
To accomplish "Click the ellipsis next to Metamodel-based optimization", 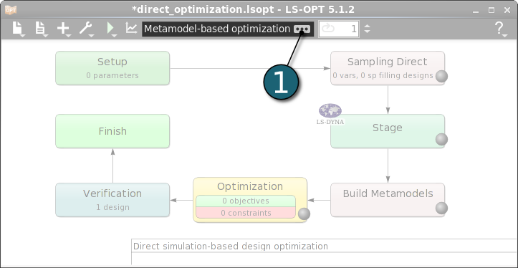I will click(302, 29).
